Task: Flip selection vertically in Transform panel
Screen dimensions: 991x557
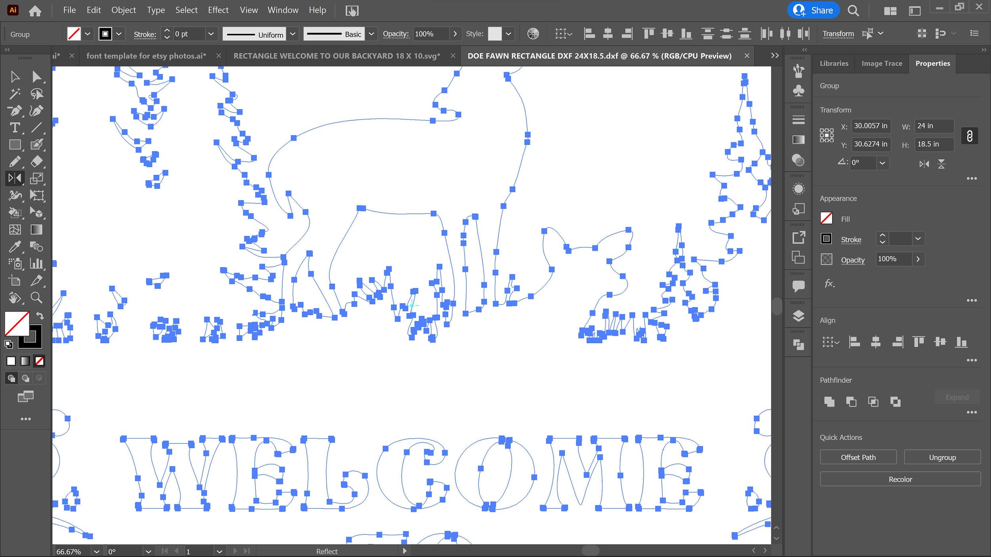Action: 941,163
